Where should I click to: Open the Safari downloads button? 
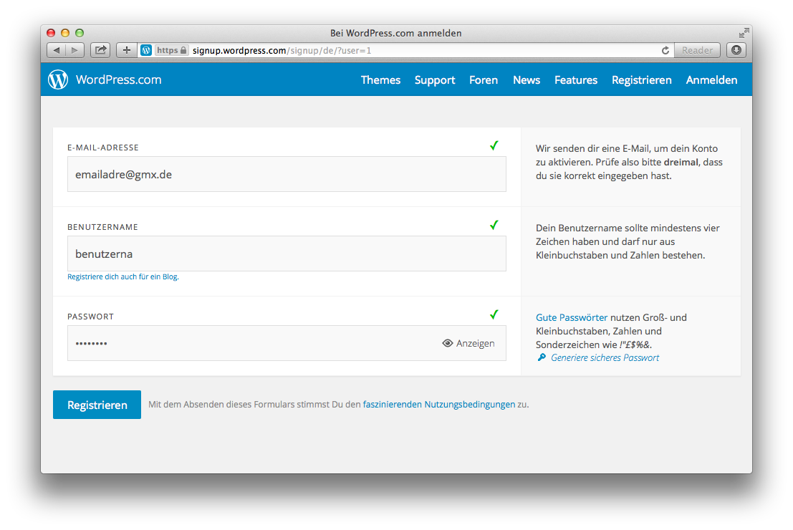(736, 50)
